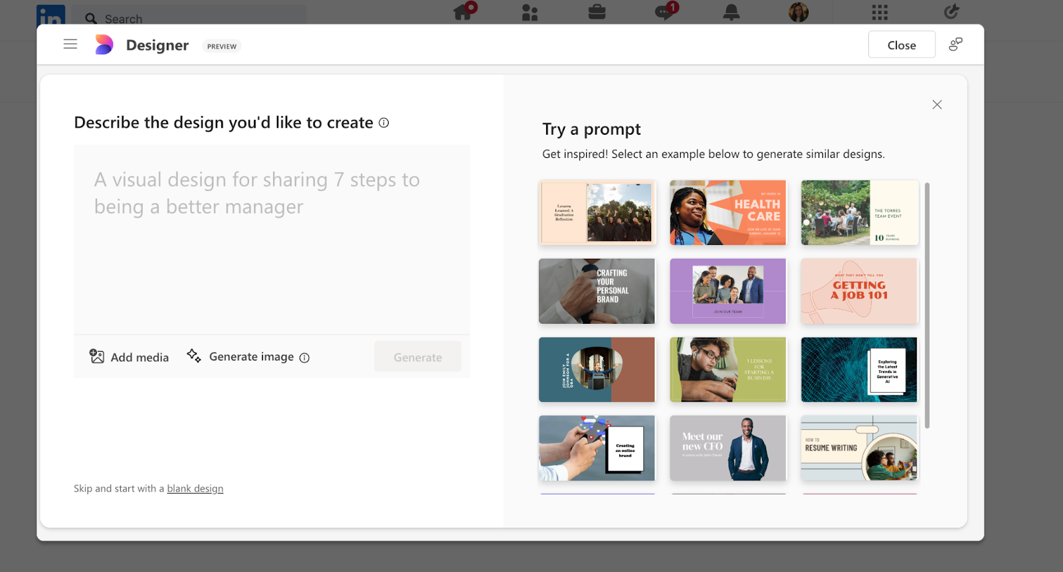Click the Designer title text
1063x572 pixels.
(x=157, y=45)
